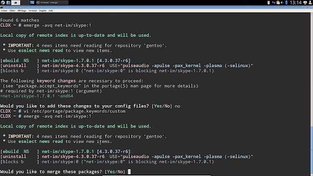
Task: Open the display monitor tray icon
Action: click(x=305, y=2)
